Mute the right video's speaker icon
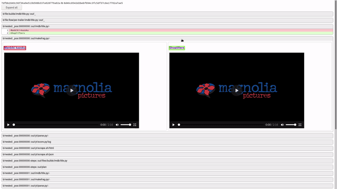 point(282,125)
